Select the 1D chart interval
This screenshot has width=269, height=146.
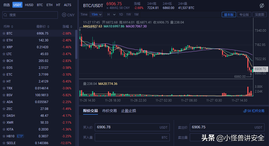coord(121,14)
